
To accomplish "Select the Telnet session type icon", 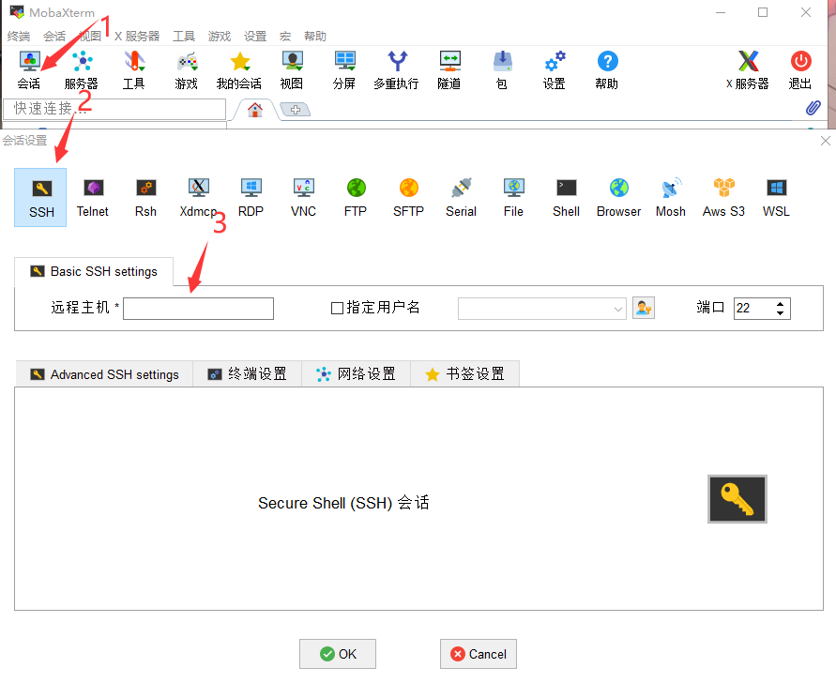I will 93,197.
